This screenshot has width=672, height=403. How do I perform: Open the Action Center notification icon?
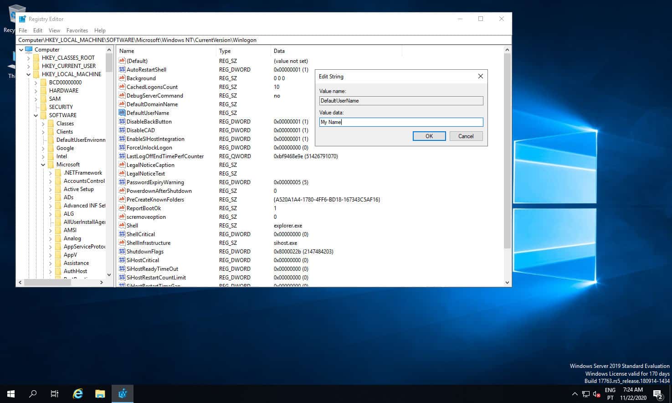coord(657,393)
